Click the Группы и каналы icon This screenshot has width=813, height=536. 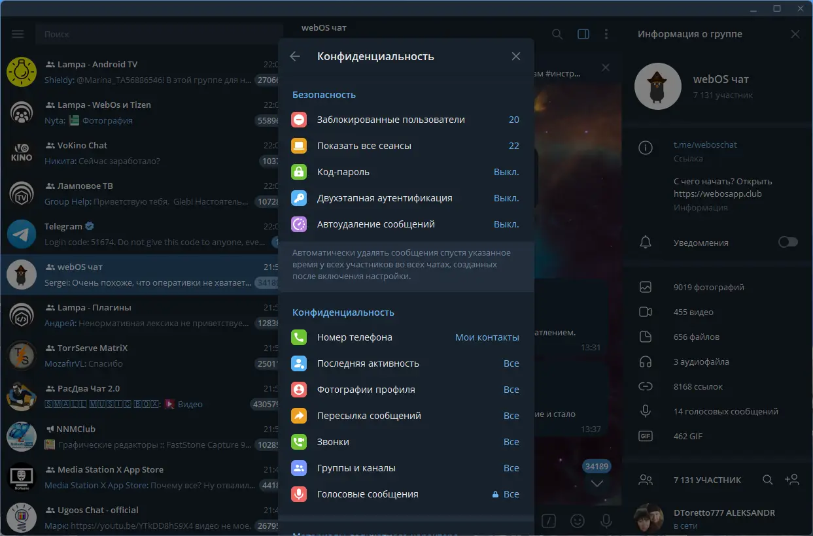[299, 468]
